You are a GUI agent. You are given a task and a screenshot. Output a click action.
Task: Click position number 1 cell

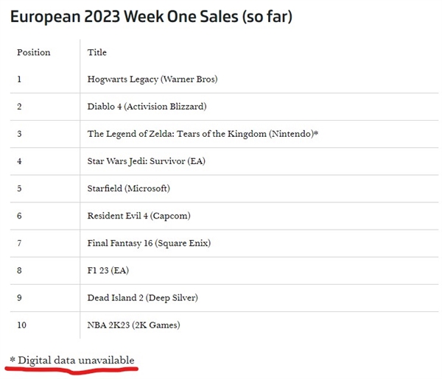pyautogui.click(x=19, y=79)
